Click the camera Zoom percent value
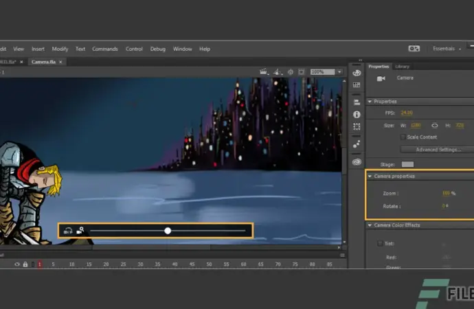 coord(446,194)
